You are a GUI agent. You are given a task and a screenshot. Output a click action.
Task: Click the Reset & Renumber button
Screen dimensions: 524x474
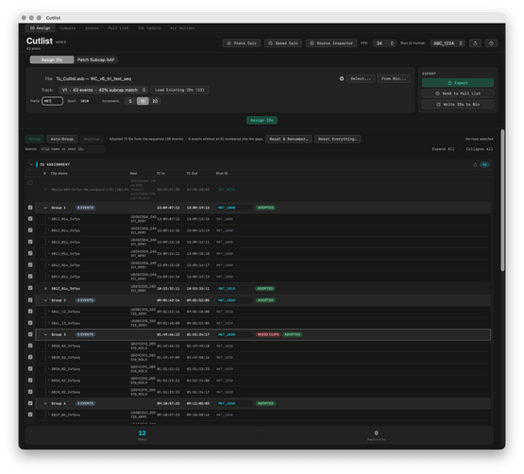[289, 139]
